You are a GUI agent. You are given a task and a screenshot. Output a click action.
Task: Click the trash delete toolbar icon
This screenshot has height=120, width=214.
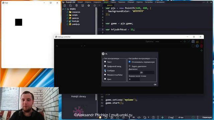77,6
